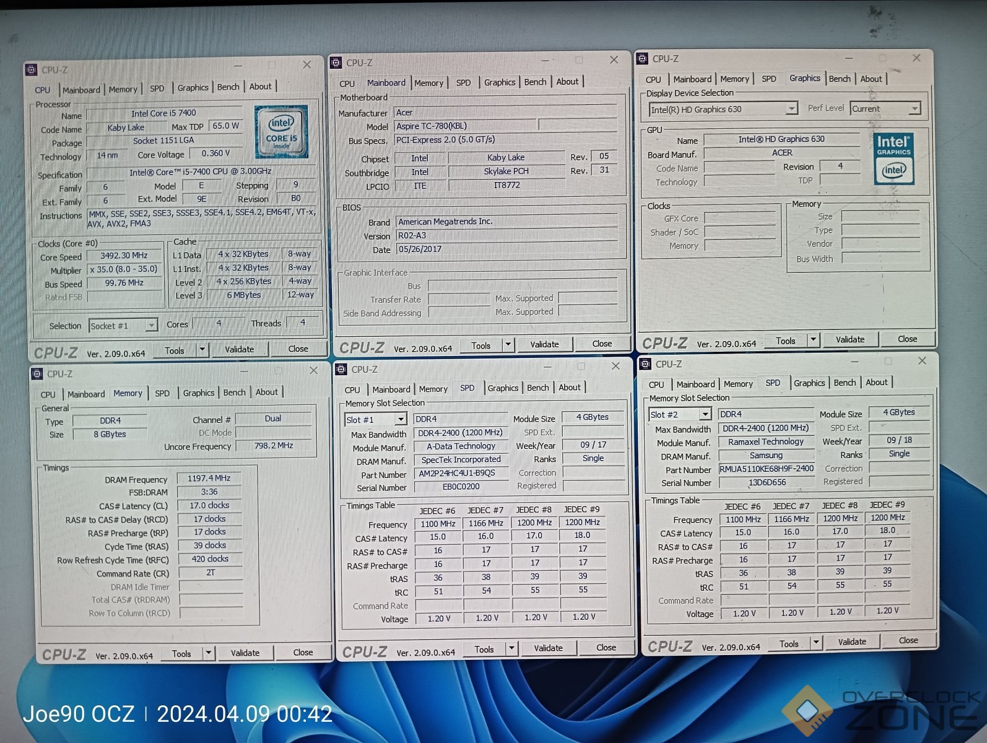Click the CPU-Z title icon in the Graphics window
This screenshot has height=743, width=987.
642,59
